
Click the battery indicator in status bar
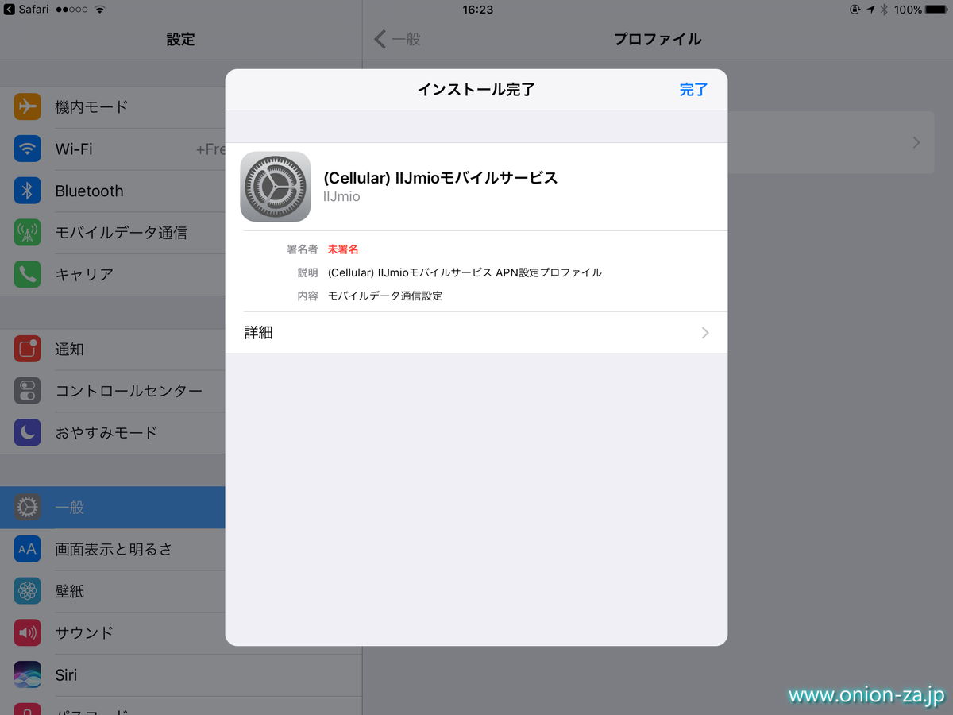point(936,10)
